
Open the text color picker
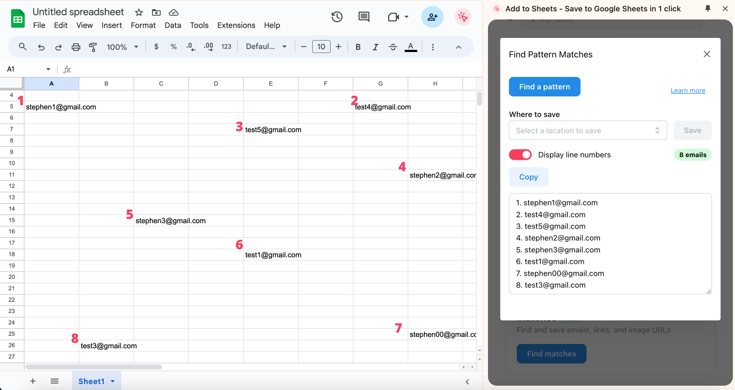411,47
